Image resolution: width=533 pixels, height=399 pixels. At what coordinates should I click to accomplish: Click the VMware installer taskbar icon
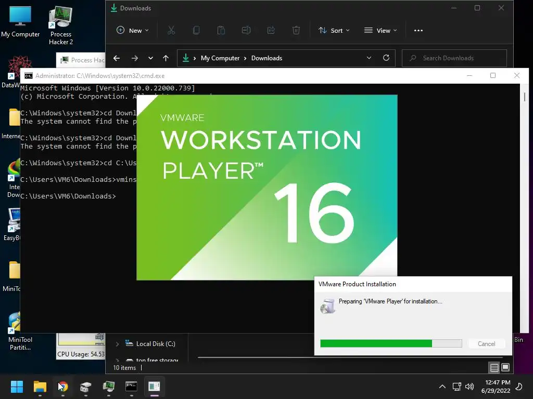(x=86, y=387)
